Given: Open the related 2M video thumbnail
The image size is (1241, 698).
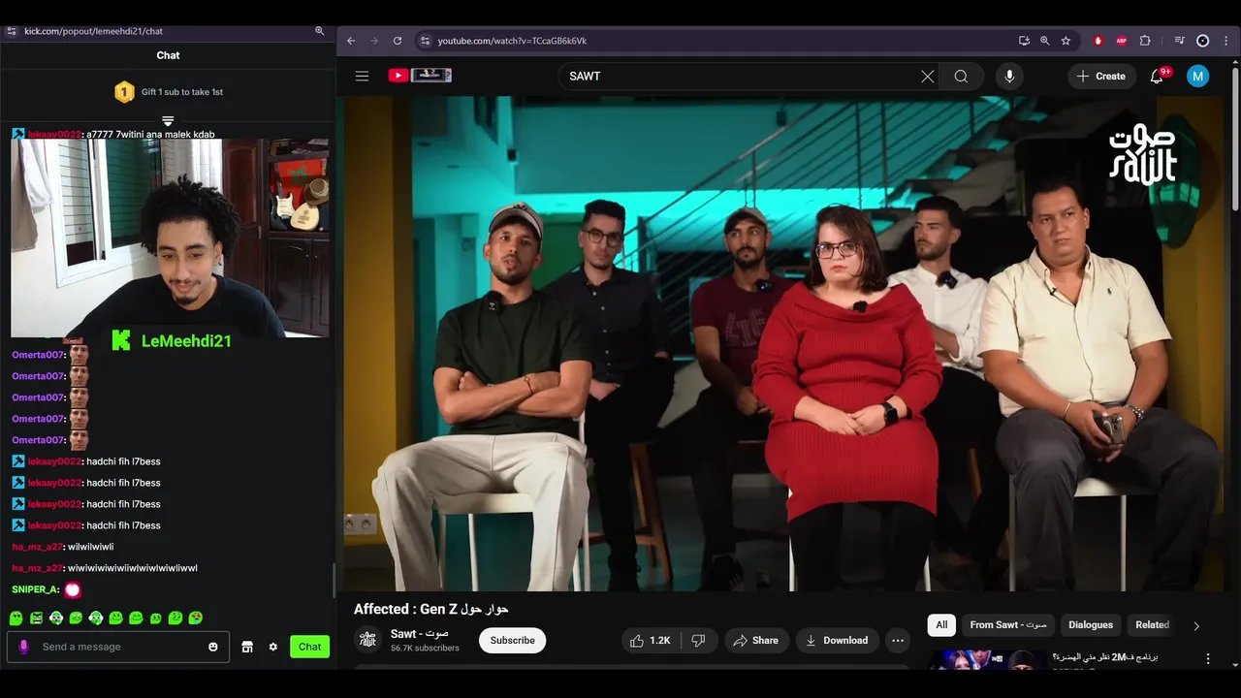Looking at the screenshot, I should pyautogui.click(x=987, y=660).
